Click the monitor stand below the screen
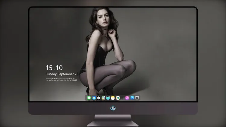 coord(113,120)
